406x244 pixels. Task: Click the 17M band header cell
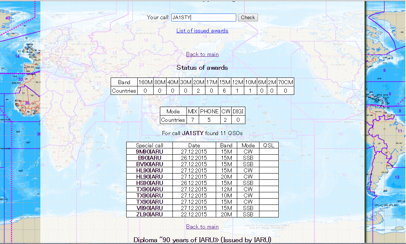[212, 82]
